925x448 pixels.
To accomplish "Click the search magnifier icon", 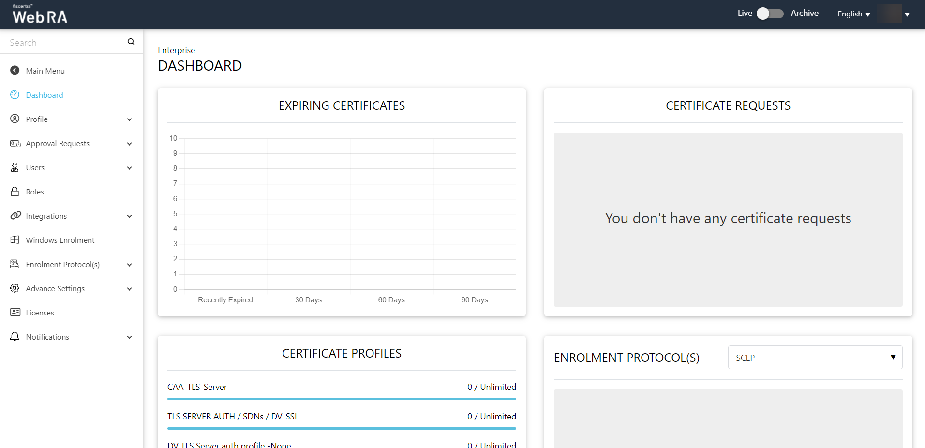I will coord(131,42).
